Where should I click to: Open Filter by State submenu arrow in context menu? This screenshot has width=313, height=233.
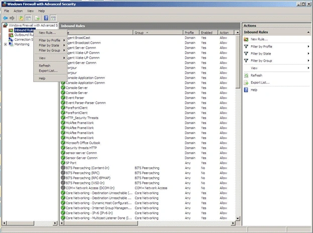(64, 45)
